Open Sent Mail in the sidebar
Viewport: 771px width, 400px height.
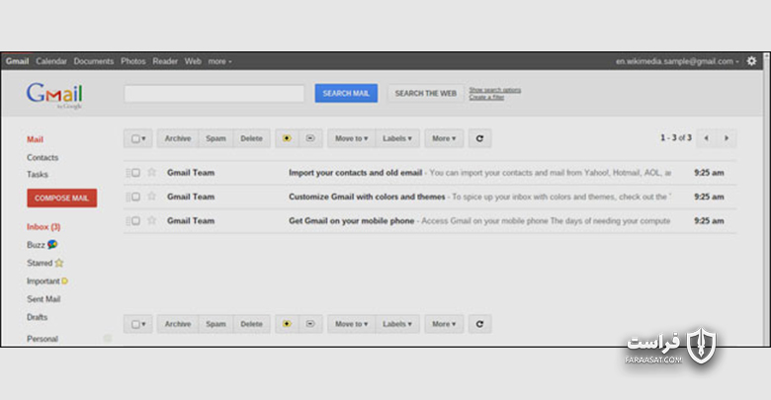click(43, 299)
